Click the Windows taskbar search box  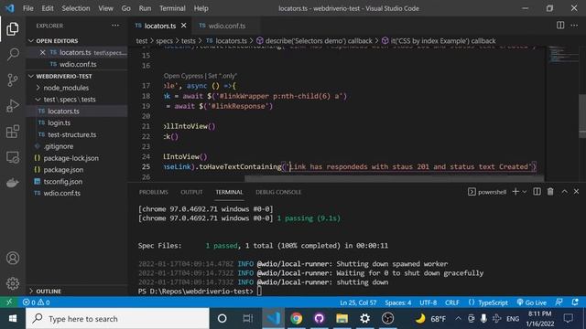pyautogui.click(x=117, y=319)
